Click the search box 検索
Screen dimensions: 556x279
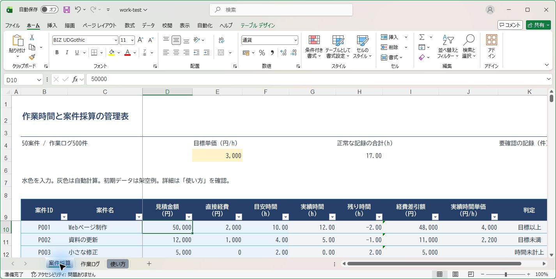click(x=281, y=10)
